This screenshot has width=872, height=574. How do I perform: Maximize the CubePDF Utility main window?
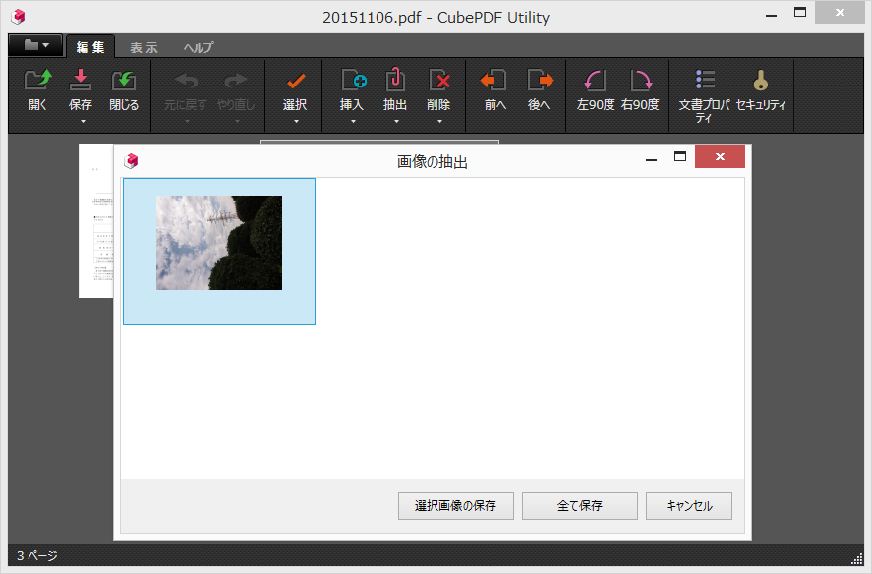click(x=800, y=12)
